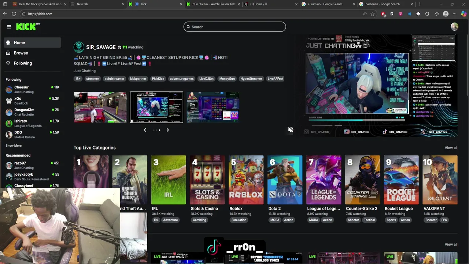This screenshot has width=469, height=264.
Task: Favorite this page with star icon
Action: pos(373,14)
